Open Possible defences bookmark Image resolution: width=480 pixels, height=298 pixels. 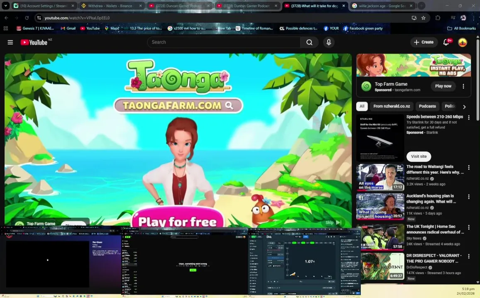(x=298, y=29)
